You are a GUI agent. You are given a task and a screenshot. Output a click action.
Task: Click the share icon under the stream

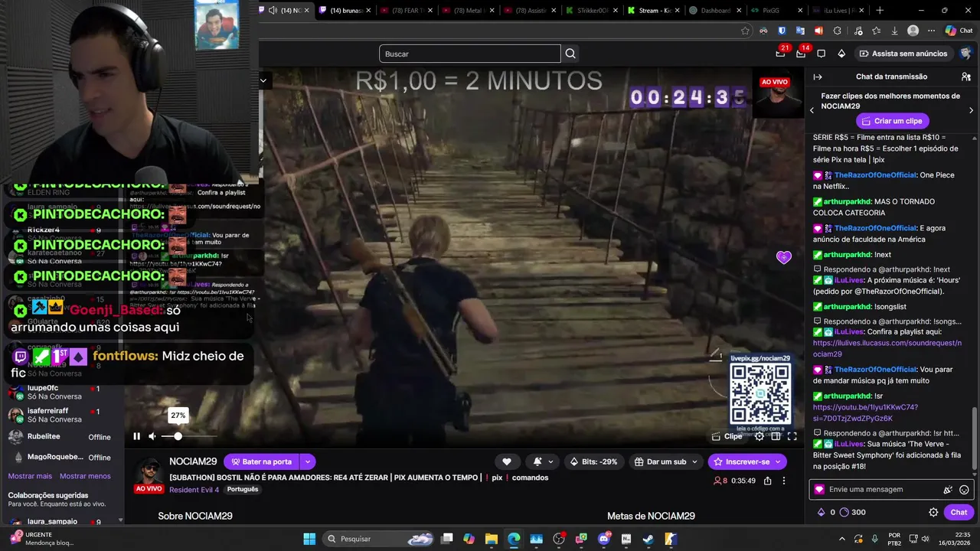point(767,481)
